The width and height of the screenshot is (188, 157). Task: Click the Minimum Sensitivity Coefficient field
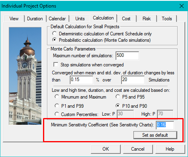pyautogui.click(x=165, y=125)
